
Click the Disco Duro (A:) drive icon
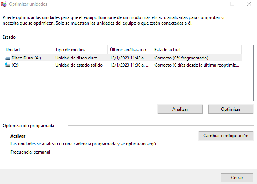[x=8, y=58]
